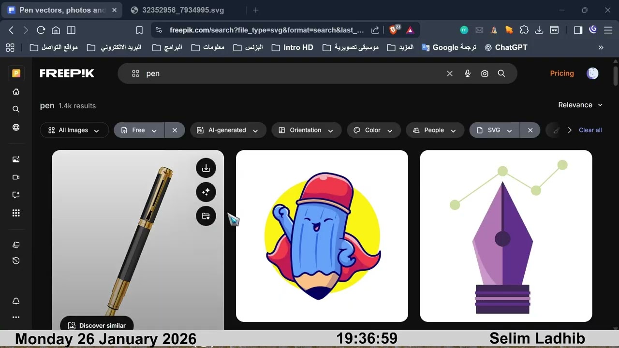Open the bookmarks apps grid icon

[10, 47]
